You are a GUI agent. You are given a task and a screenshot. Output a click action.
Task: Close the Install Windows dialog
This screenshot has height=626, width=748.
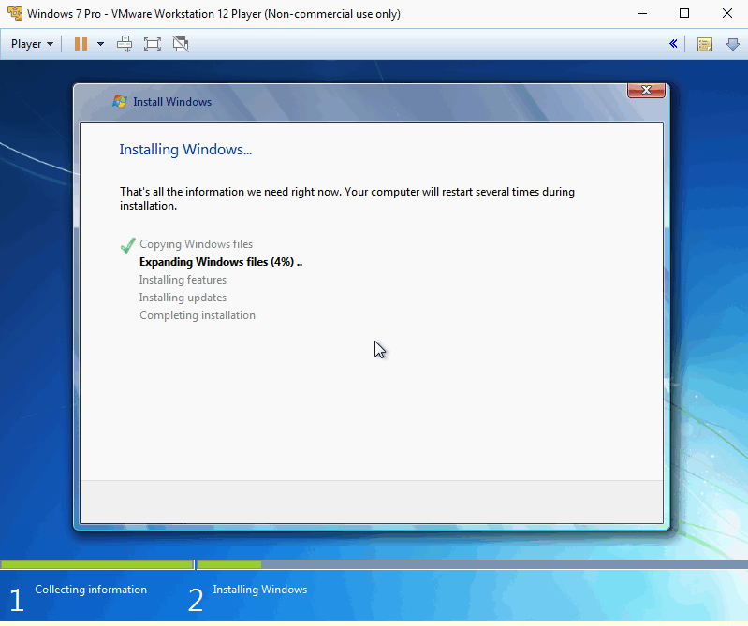(646, 90)
